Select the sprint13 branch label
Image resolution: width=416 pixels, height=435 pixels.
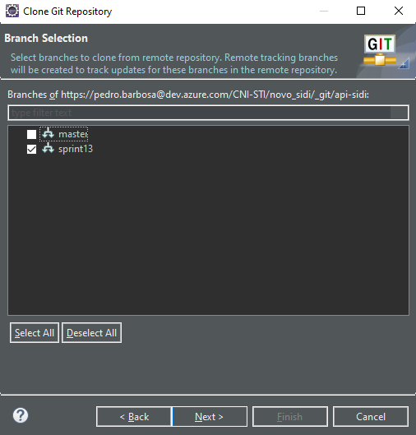coord(76,149)
